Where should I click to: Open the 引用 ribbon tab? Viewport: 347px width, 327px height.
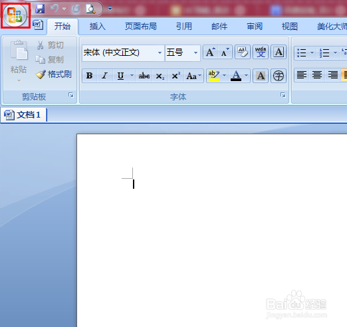pyautogui.click(x=184, y=27)
